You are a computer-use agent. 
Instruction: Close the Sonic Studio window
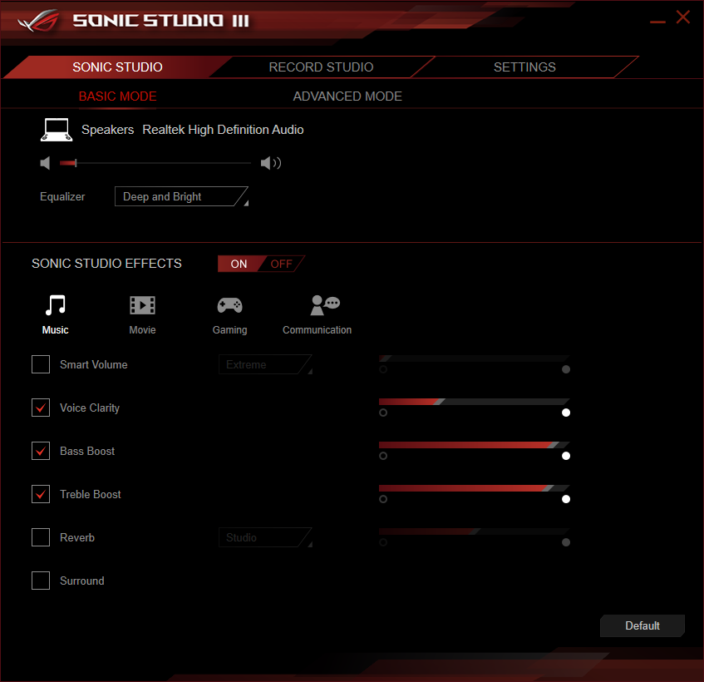click(683, 17)
